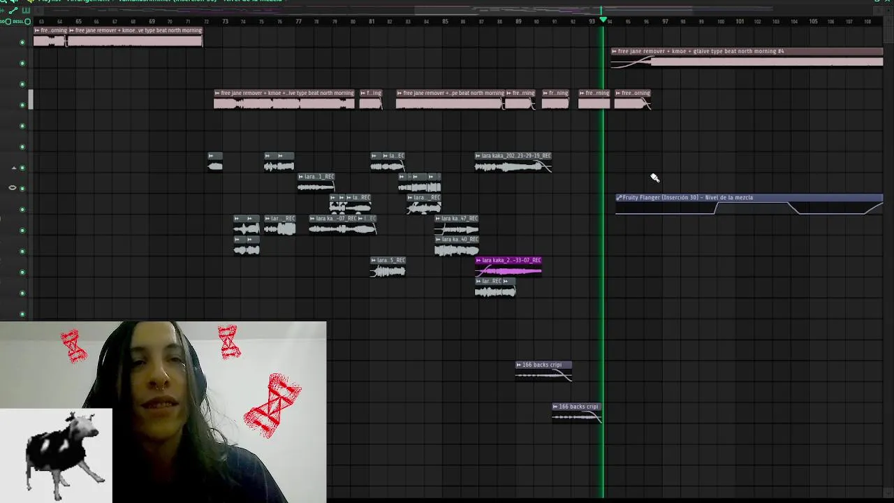
Task: Click bar 101 on the timeline ruler
Action: pyautogui.click(x=740, y=22)
